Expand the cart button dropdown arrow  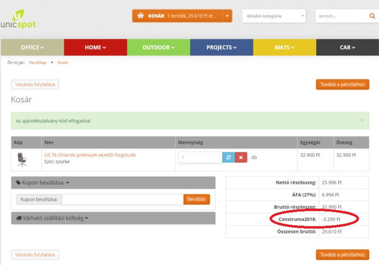click(x=227, y=15)
